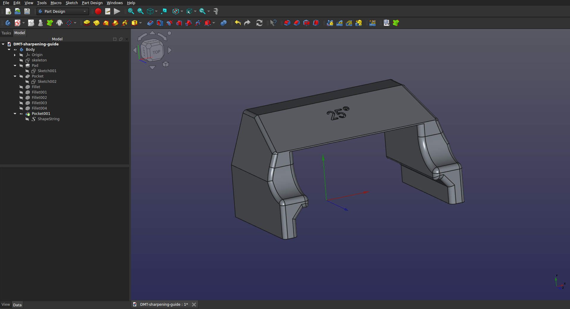This screenshot has width=570, height=309.
Task: Create a new document
Action: [x=8, y=11]
